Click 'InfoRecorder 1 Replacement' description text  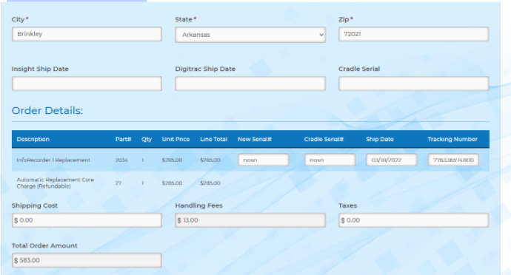[x=53, y=160]
